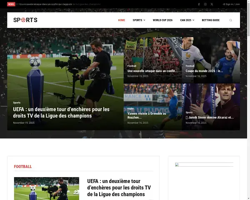Click the broken image placeholder in sidebar
The width and height of the screenshot is (250, 200).
point(177,165)
